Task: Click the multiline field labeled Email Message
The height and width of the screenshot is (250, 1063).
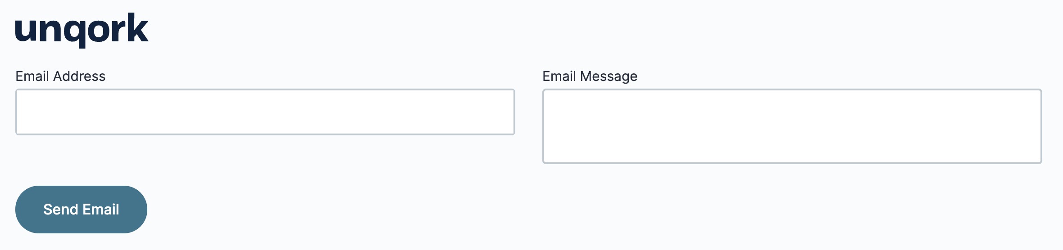Action: coord(792,126)
